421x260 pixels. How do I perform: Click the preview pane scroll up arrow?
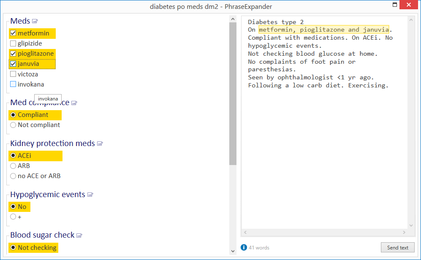click(x=411, y=20)
